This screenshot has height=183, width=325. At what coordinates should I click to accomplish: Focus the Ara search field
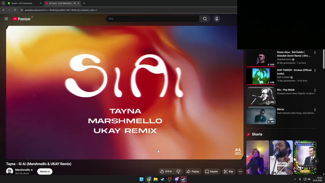pyautogui.click(x=153, y=19)
